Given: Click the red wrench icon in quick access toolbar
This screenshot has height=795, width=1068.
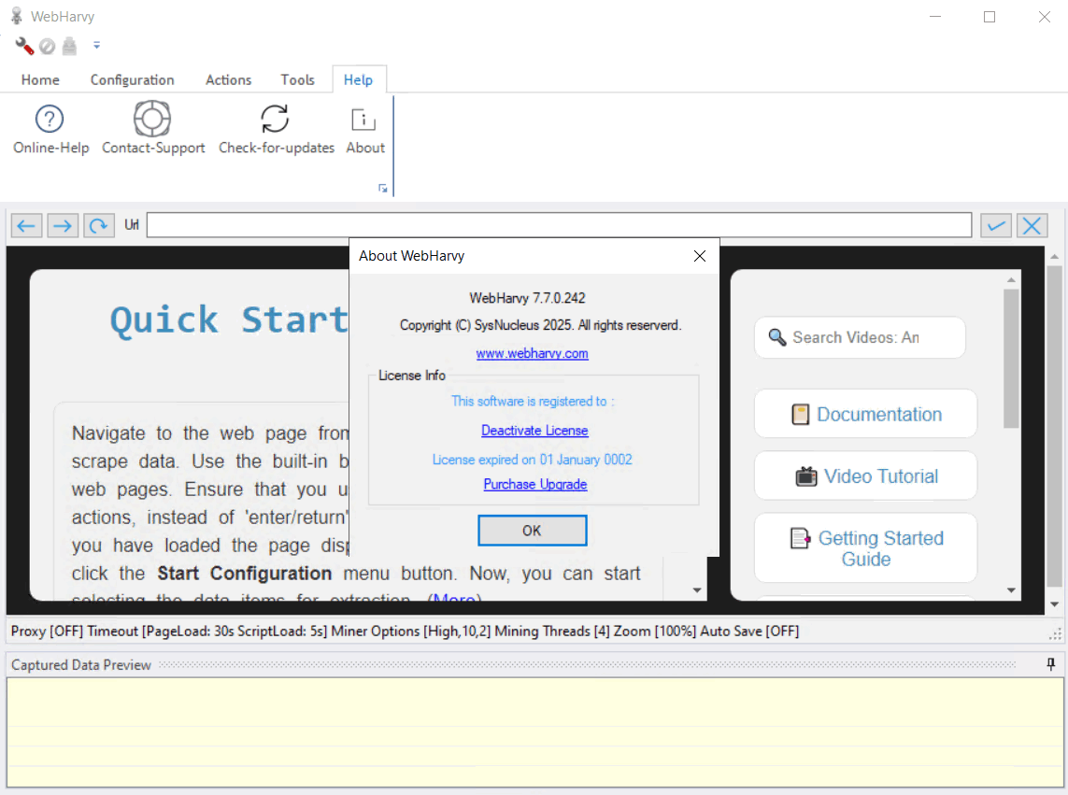Looking at the screenshot, I should pos(24,46).
